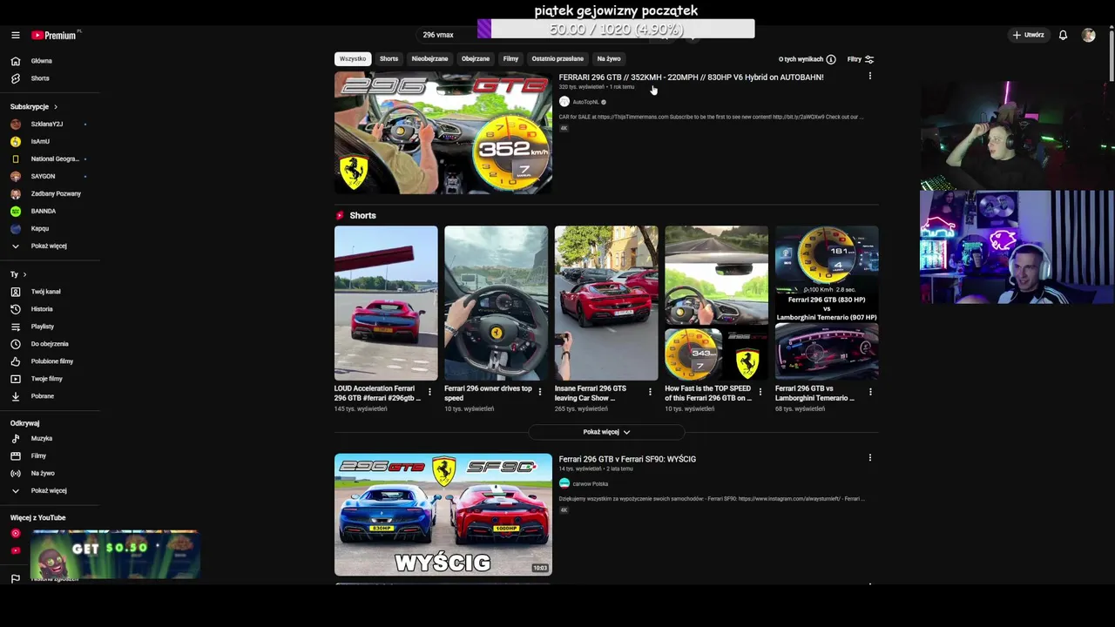The width and height of the screenshot is (1115, 627).
Task: Open more options for Ferrari v SF90 video
Action: [x=869, y=458]
